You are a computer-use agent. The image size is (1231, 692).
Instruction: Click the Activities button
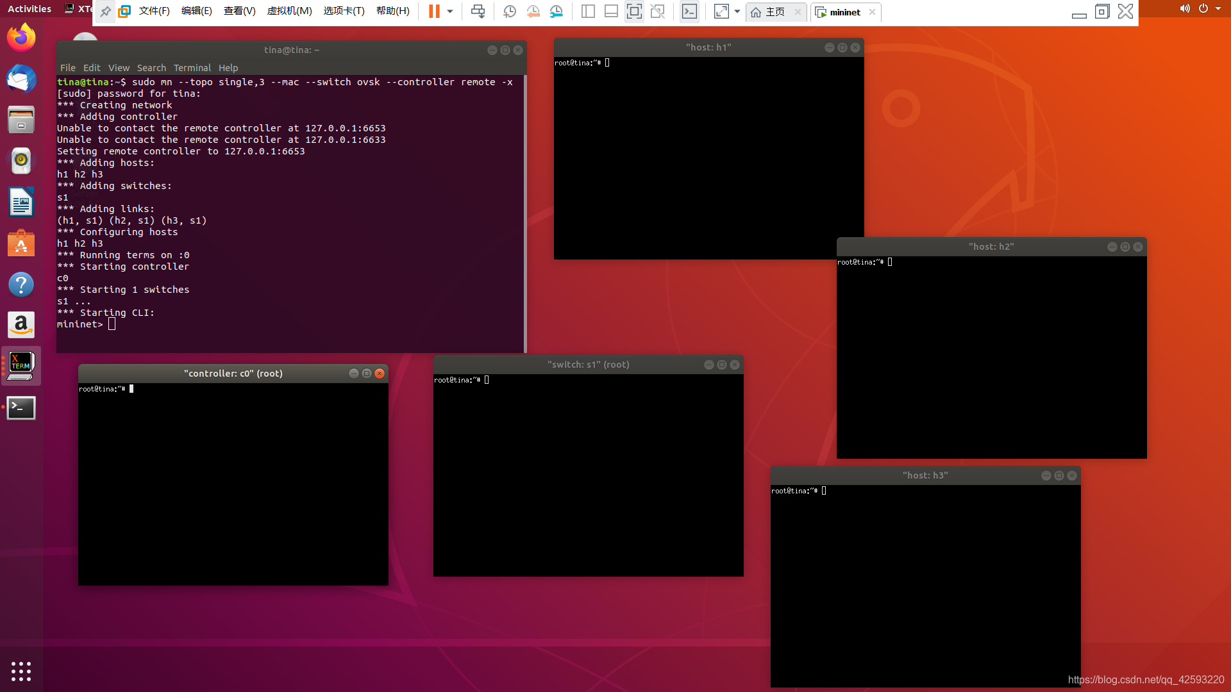[29, 9]
